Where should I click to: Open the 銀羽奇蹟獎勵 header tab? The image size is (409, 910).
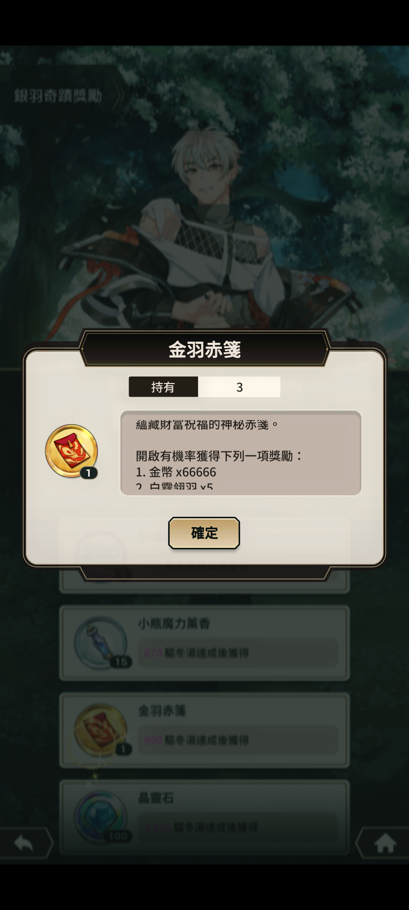tap(58, 96)
